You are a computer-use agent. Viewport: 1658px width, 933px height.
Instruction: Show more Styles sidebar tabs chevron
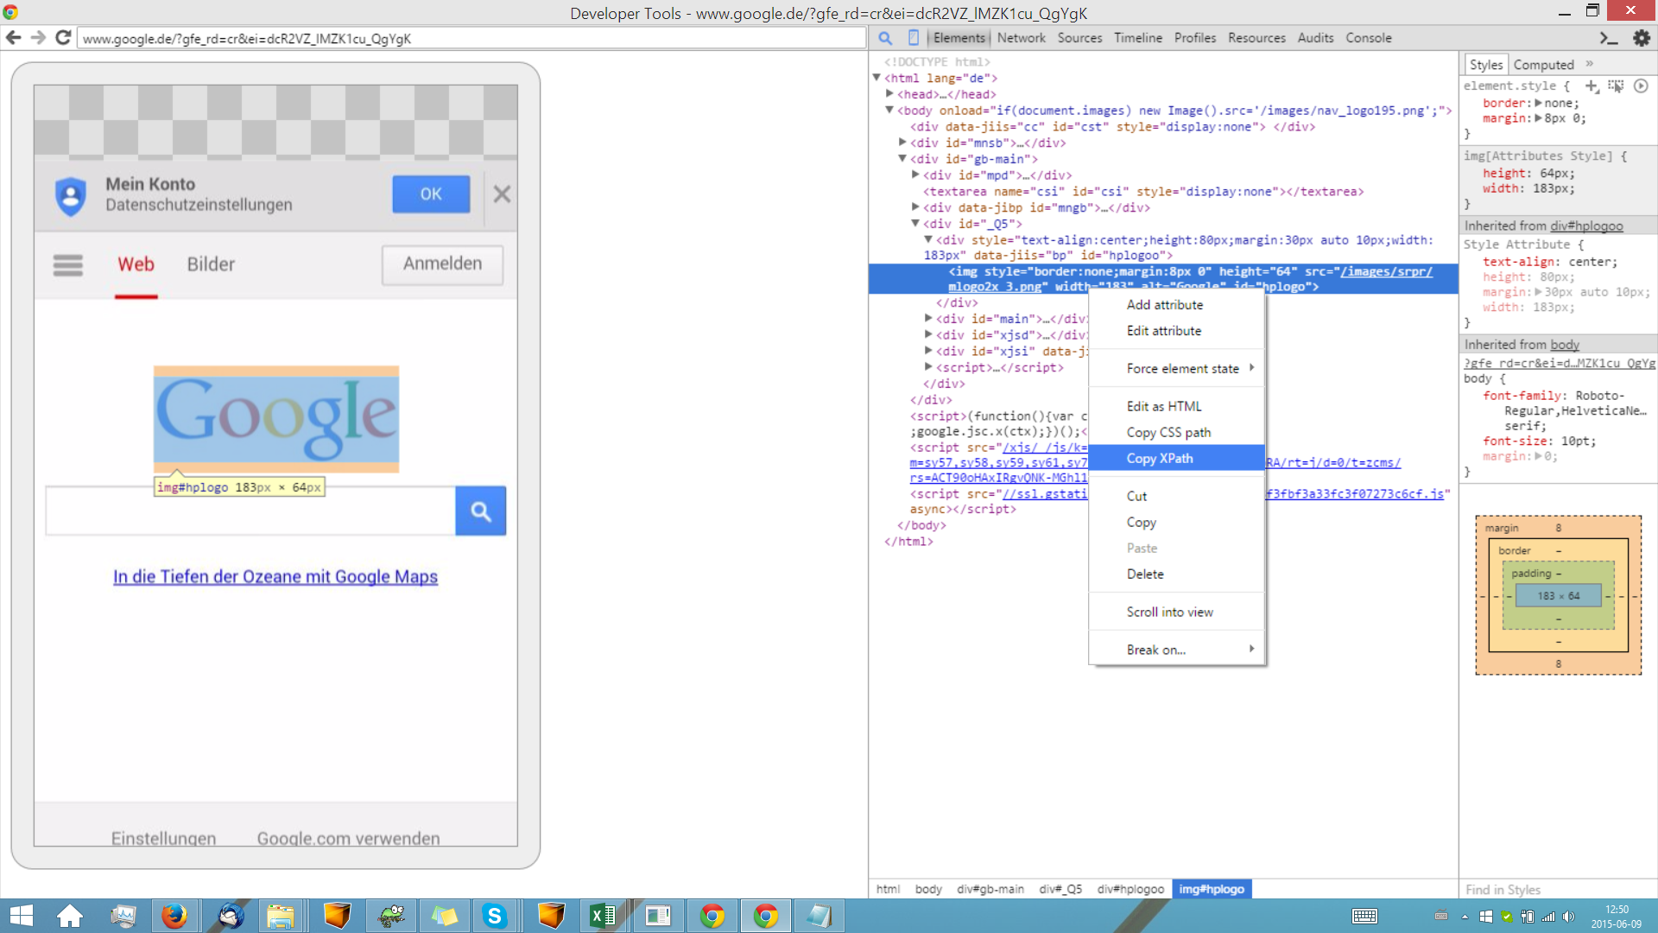coord(1589,64)
